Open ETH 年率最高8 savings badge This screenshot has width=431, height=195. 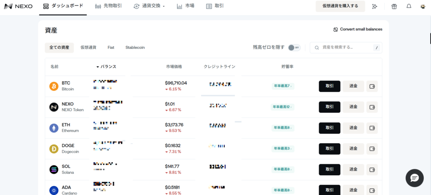(x=282, y=128)
